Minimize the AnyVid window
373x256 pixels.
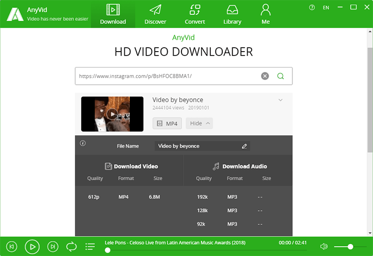[340, 7]
